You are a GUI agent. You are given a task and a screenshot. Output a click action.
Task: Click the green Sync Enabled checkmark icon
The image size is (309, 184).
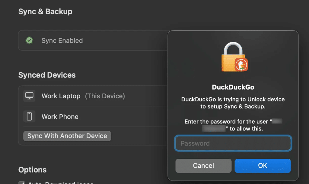29,41
